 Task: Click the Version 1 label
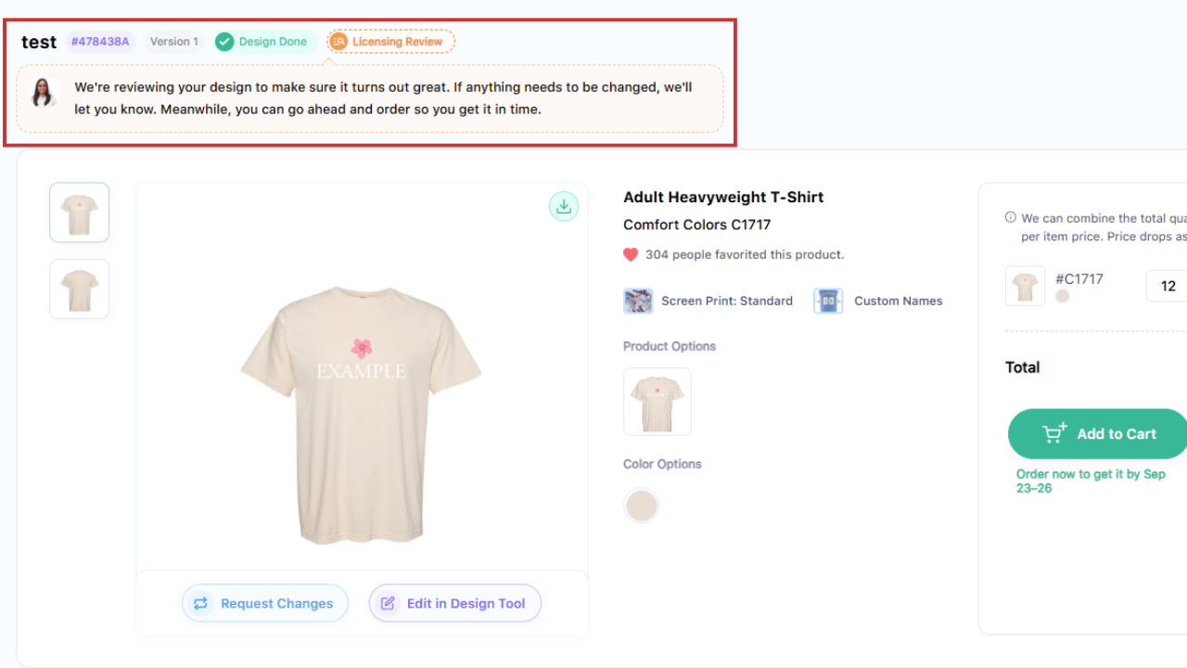[x=173, y=42]
